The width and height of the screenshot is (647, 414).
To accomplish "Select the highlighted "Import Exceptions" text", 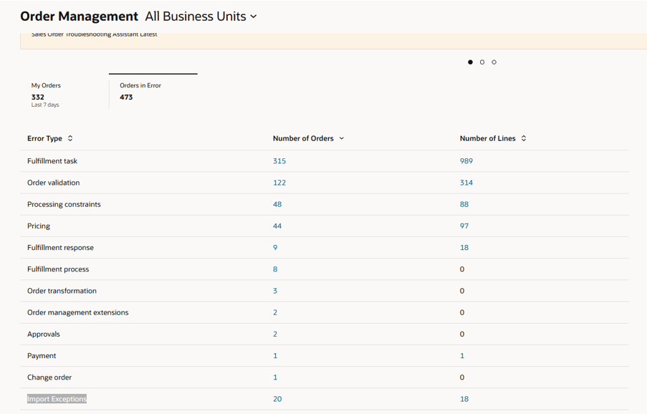I will click(x=57, y=399).
